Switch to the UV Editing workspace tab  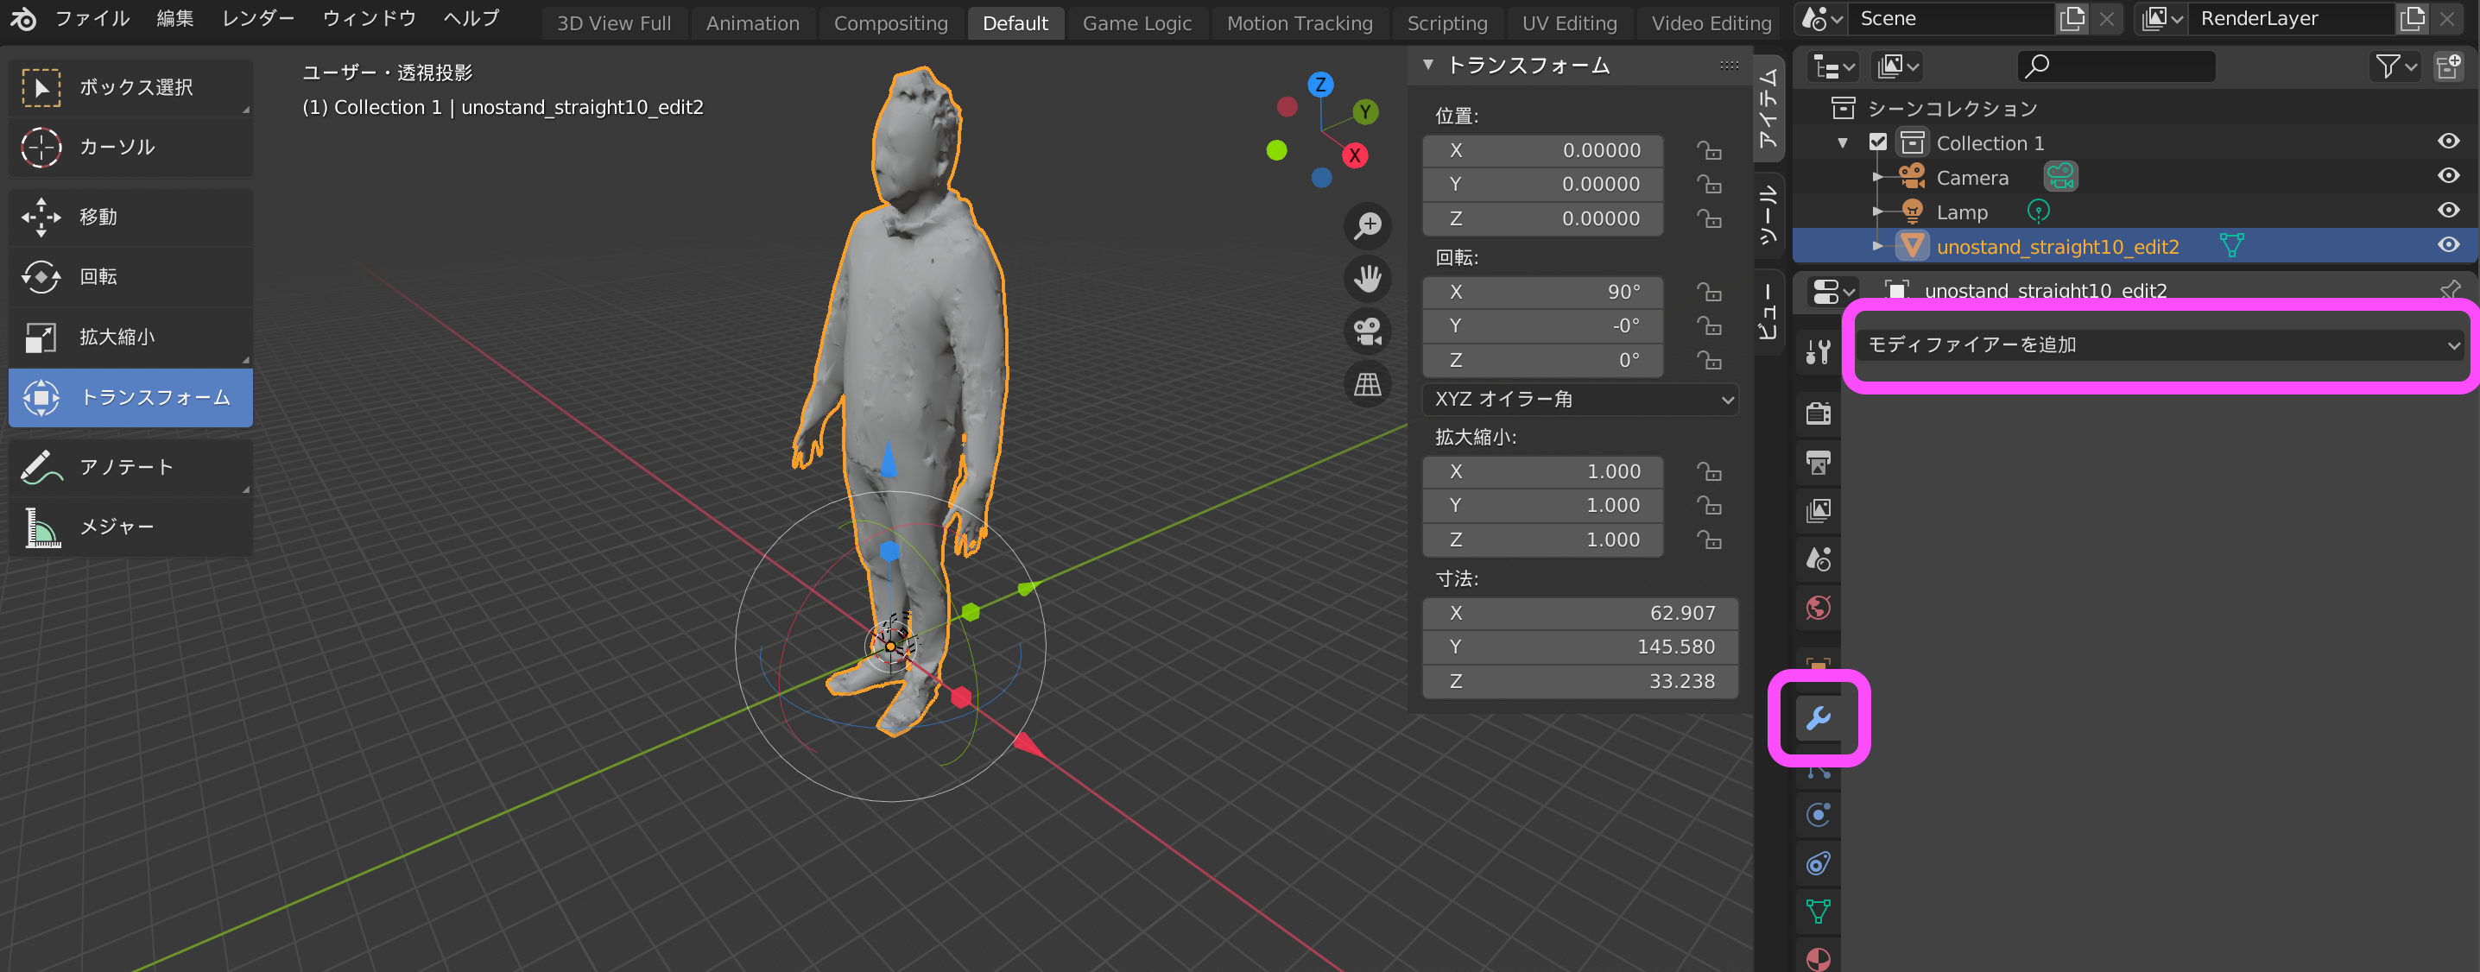pyautogui.click(x=1568, y=23)
